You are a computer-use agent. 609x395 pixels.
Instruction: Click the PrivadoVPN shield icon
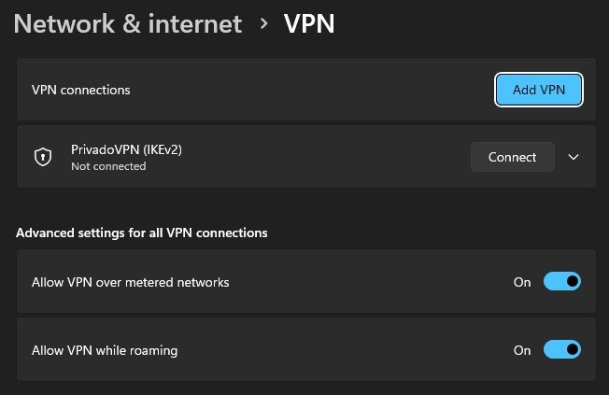42,157
